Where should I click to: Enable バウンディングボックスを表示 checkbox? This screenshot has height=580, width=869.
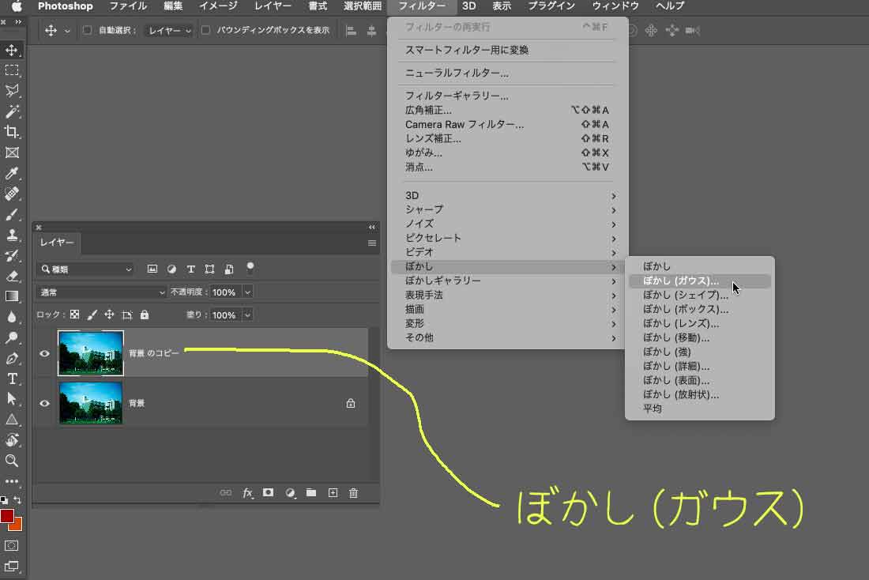[x=205, y=30]
